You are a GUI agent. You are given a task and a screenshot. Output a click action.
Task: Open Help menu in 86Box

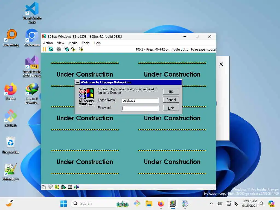[x=97, y=43]
